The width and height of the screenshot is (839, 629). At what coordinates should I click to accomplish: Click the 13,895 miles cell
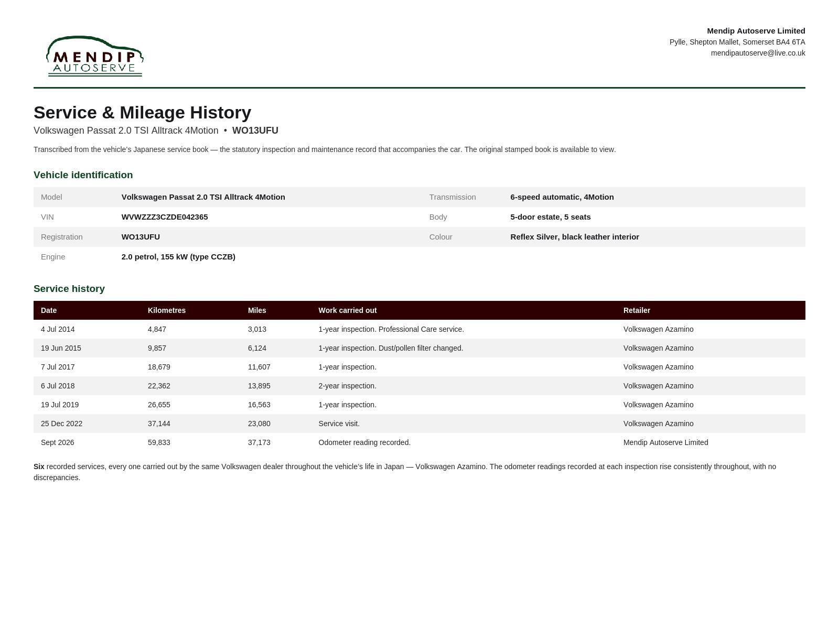coord(259,386)
